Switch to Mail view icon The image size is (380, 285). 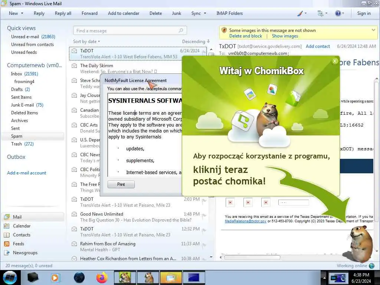pos(7,217)
